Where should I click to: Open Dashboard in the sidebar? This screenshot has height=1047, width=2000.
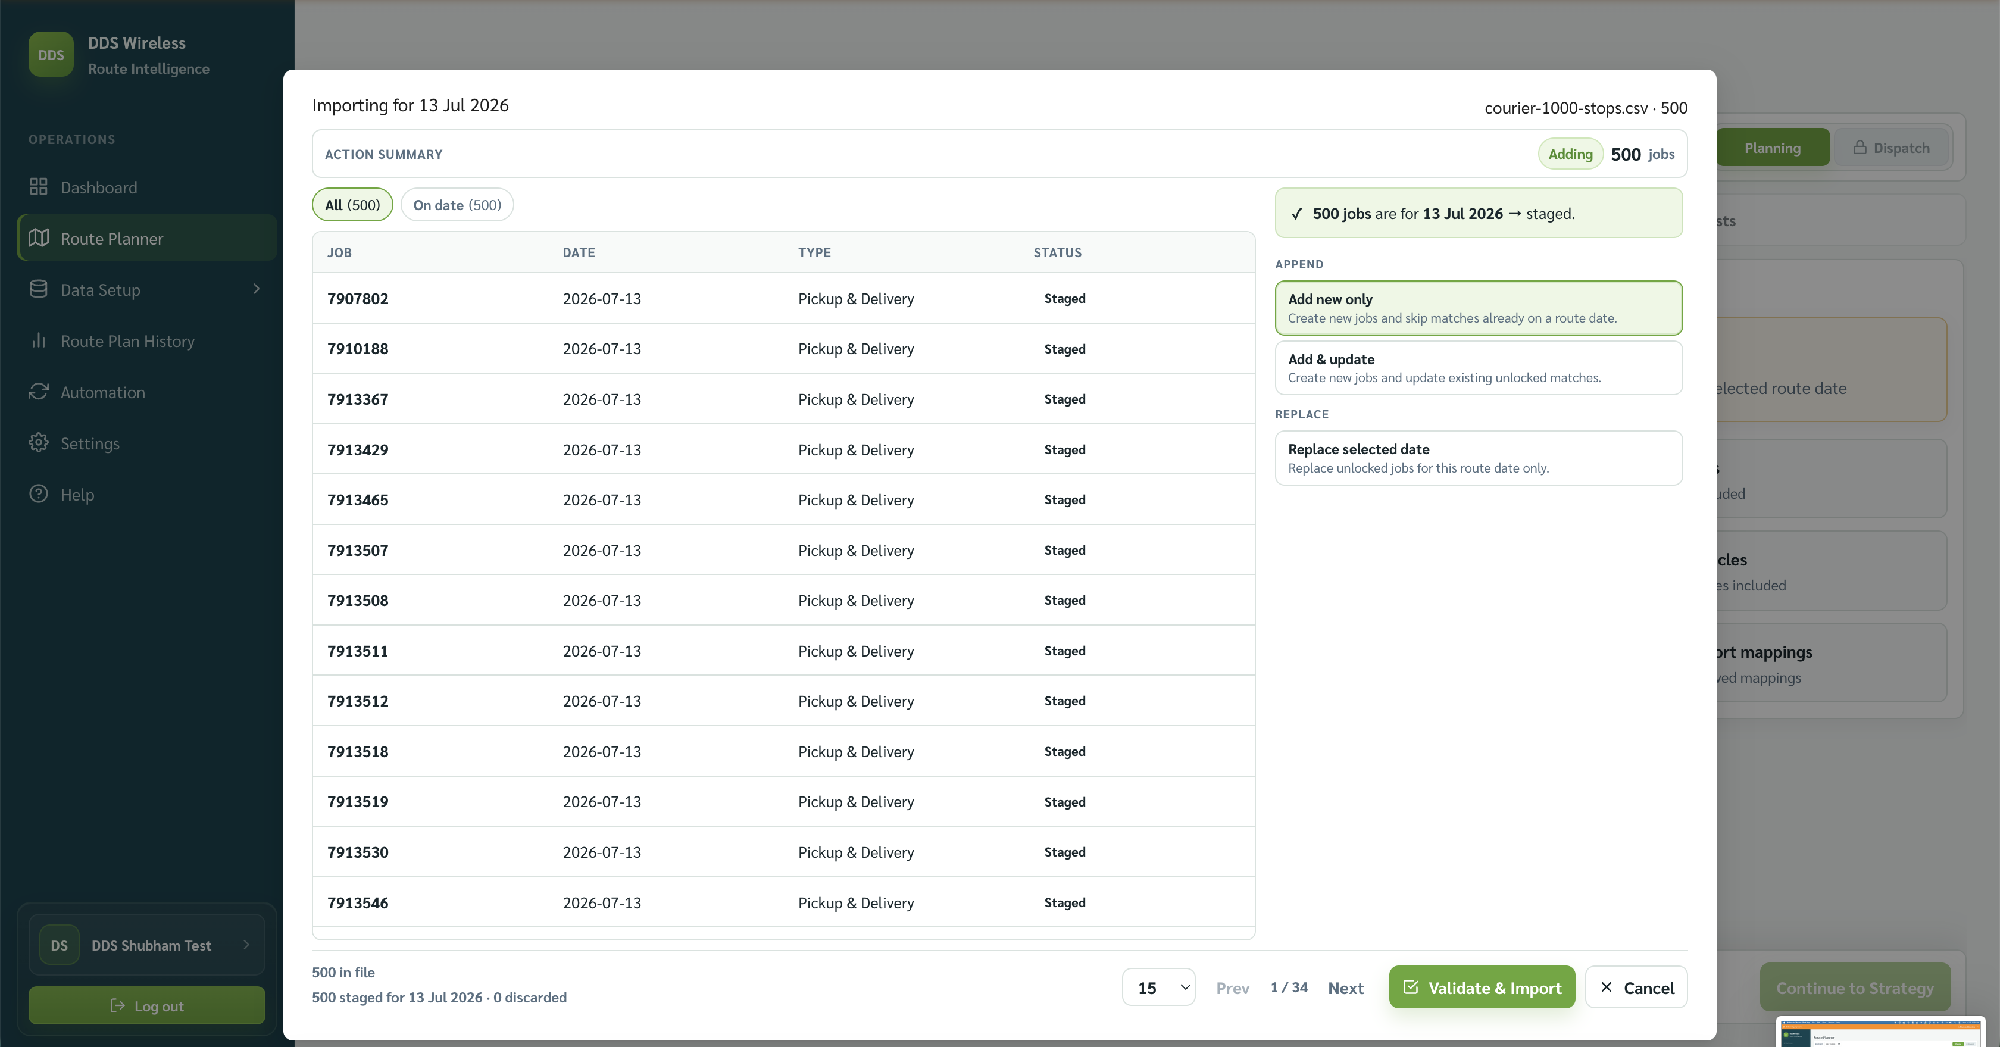coord(147,187)
